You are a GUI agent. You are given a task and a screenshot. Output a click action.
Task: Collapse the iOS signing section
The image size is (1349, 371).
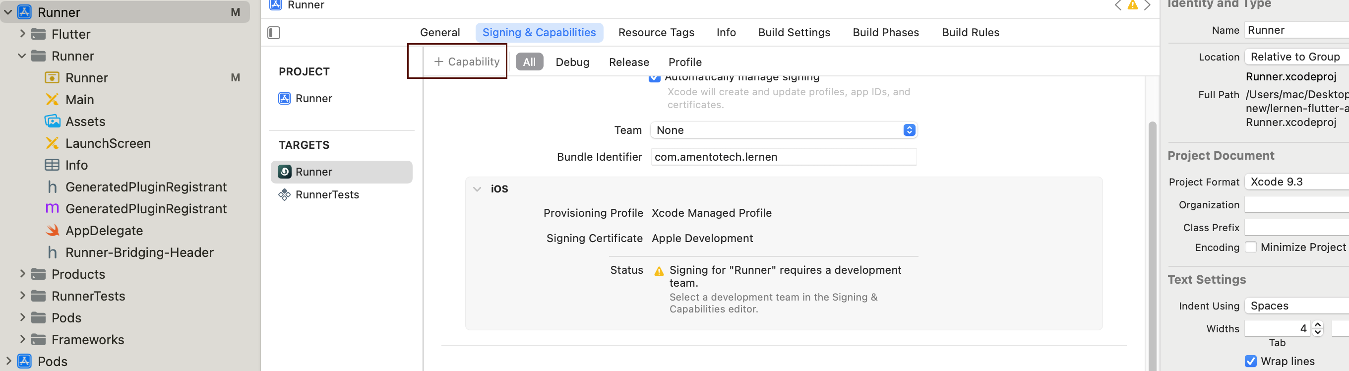[477, 189]
